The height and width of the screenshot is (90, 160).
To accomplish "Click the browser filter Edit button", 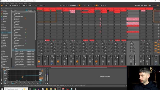I will pos(34,10).
